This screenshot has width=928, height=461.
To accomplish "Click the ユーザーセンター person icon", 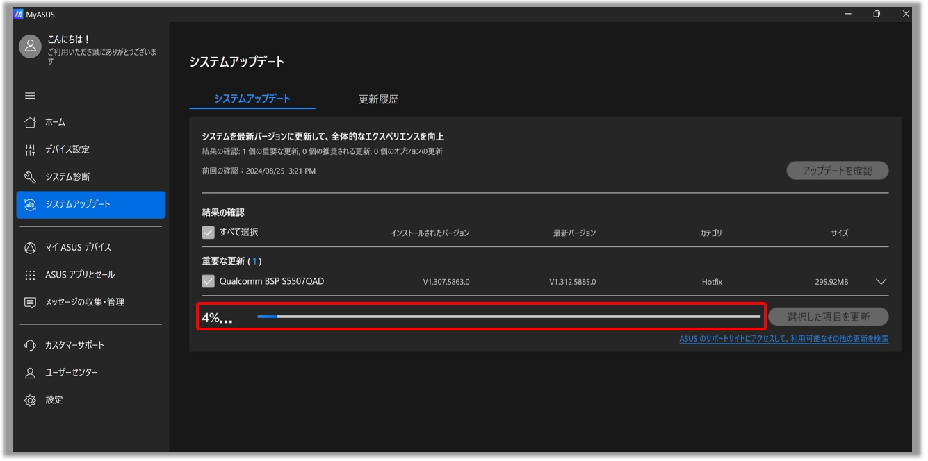I will pyautogui.click(x=30, y=373).
